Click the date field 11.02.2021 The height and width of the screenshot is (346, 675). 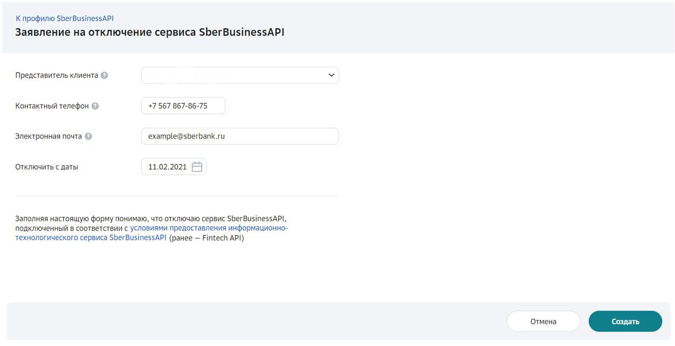pos(174,167)
